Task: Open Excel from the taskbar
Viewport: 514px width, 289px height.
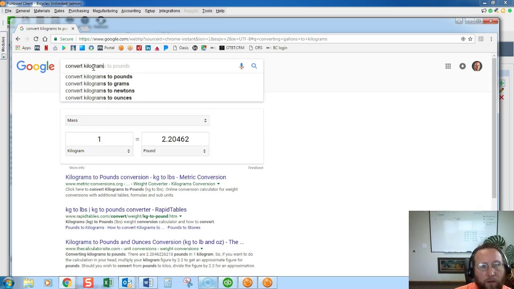Action: click(108, 283)
